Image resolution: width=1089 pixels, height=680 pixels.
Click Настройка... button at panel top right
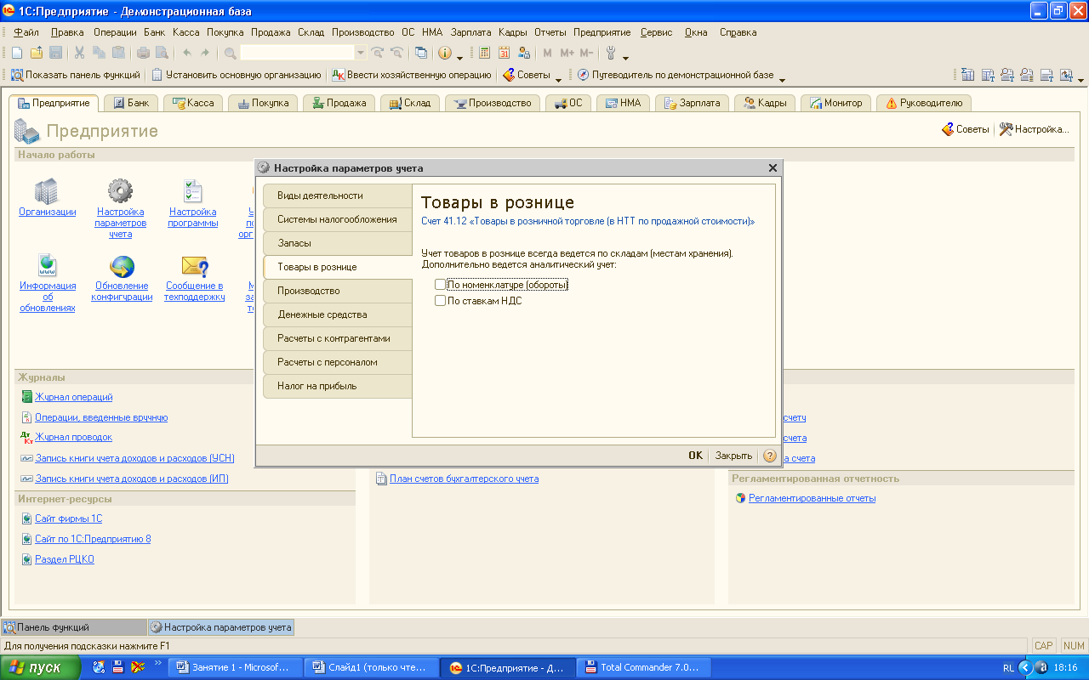[1034, 129]
